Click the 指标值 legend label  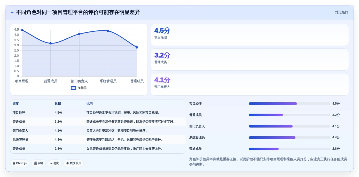click(x=82, y=88)
